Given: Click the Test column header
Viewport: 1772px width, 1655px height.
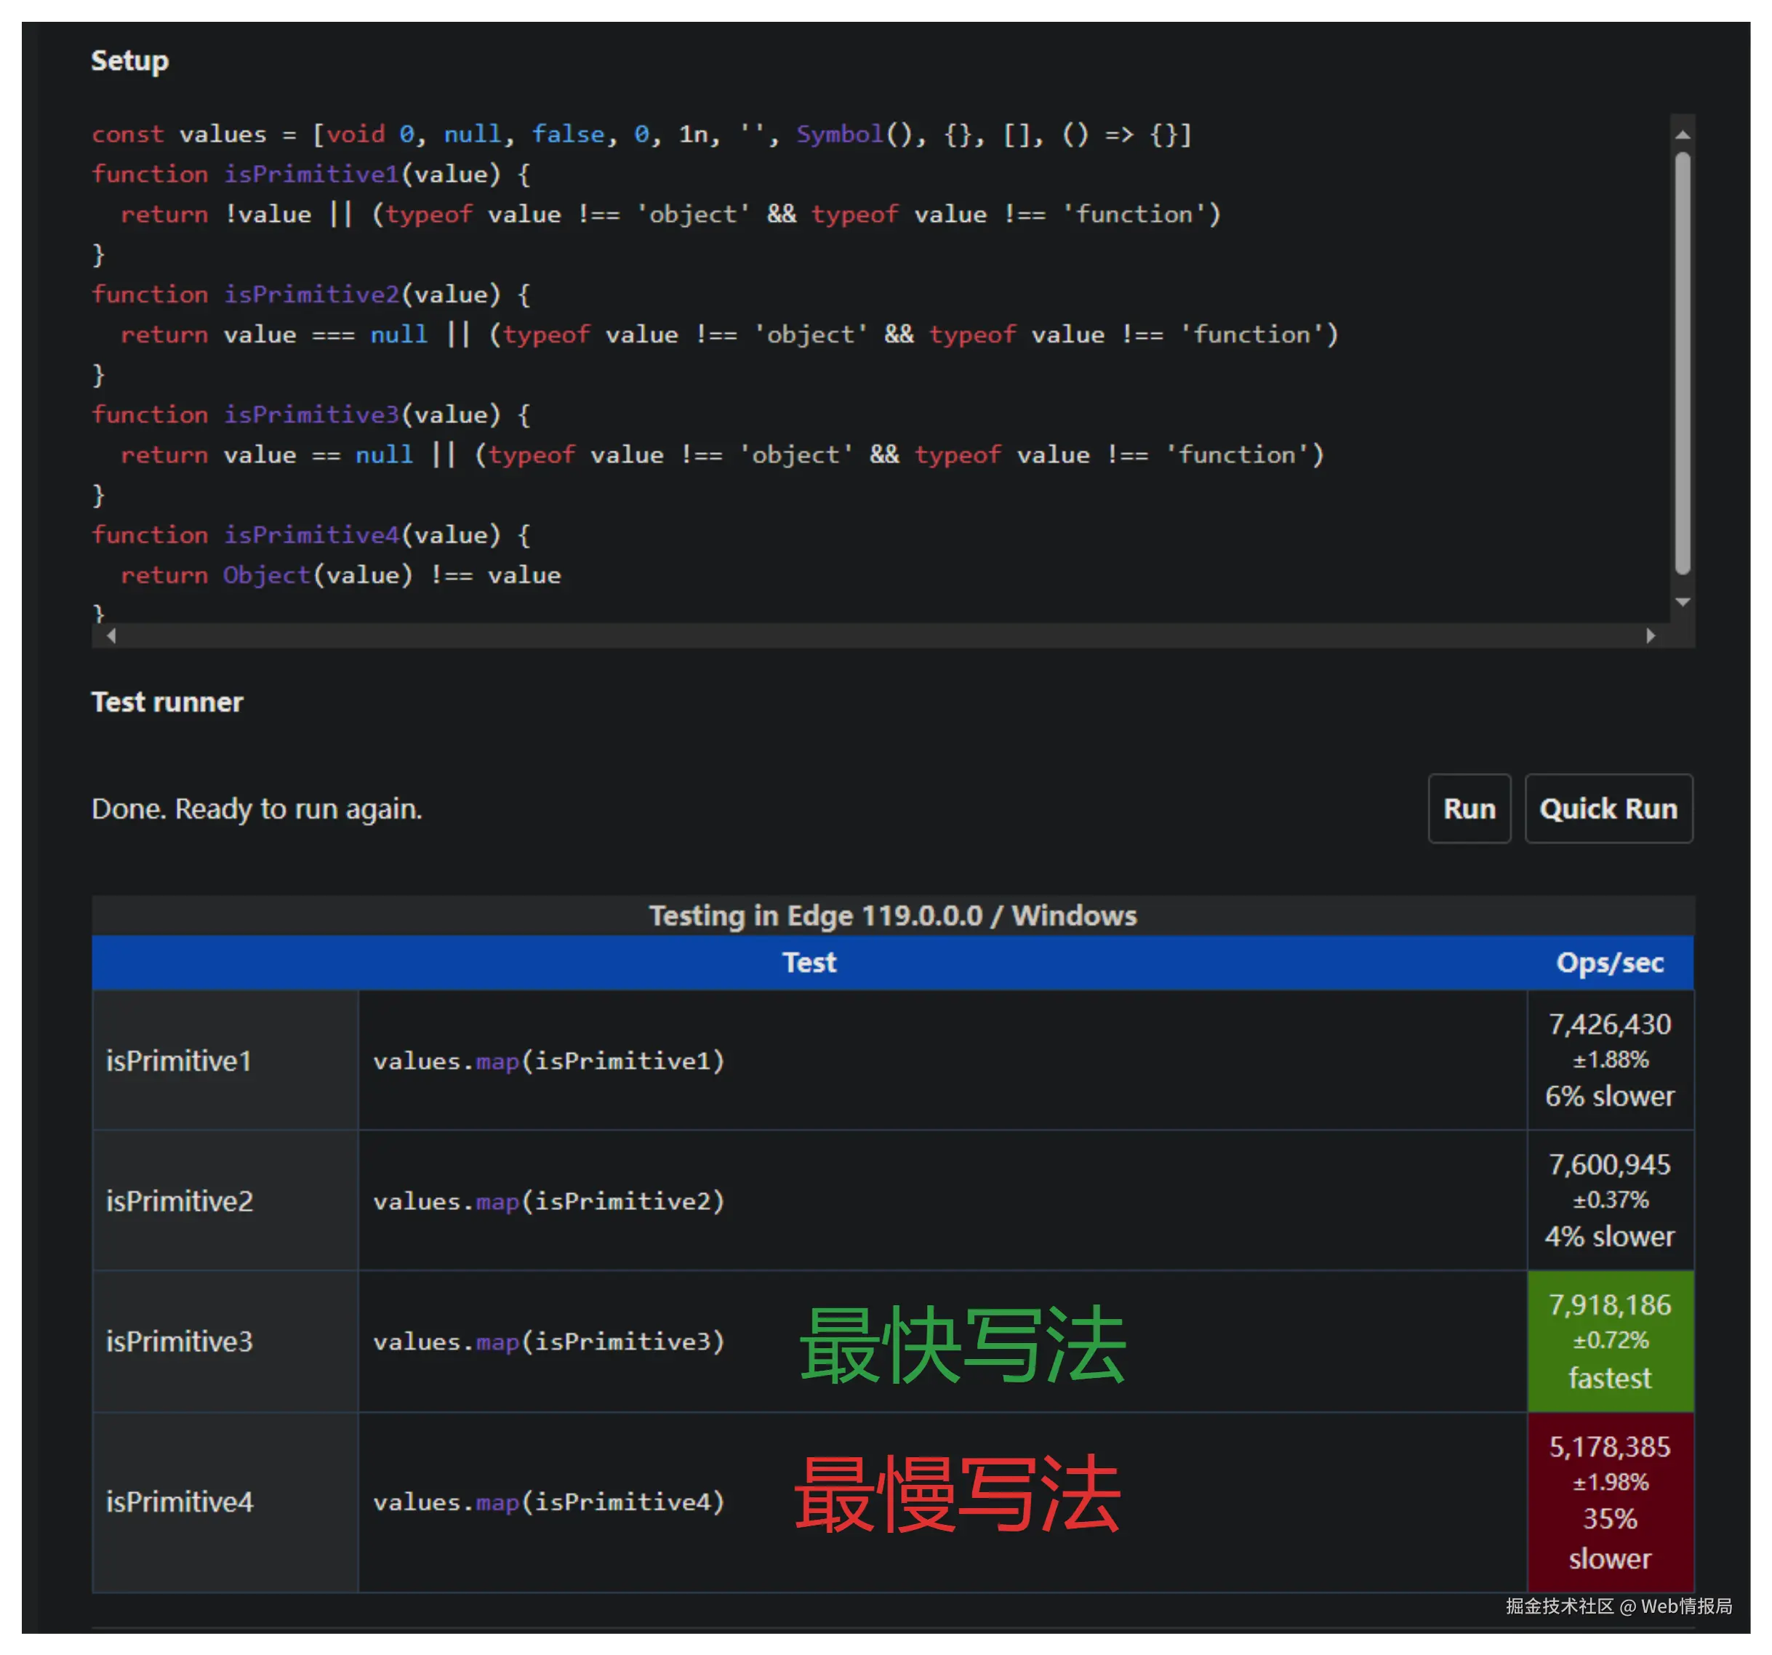Looking at the screenshot, I should pos(809,963).
